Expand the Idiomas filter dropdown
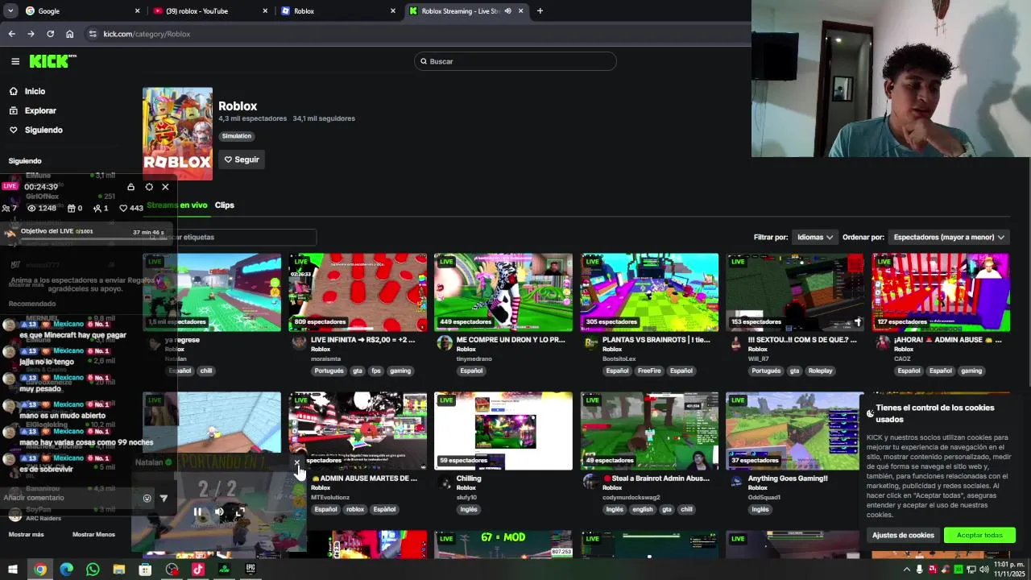The height and width of the screenshot is (580, 1031). (x=814, y=237)
